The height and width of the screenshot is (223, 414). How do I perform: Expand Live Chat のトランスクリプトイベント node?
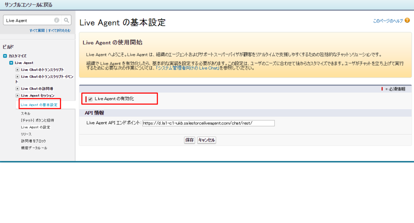(17, 76)
